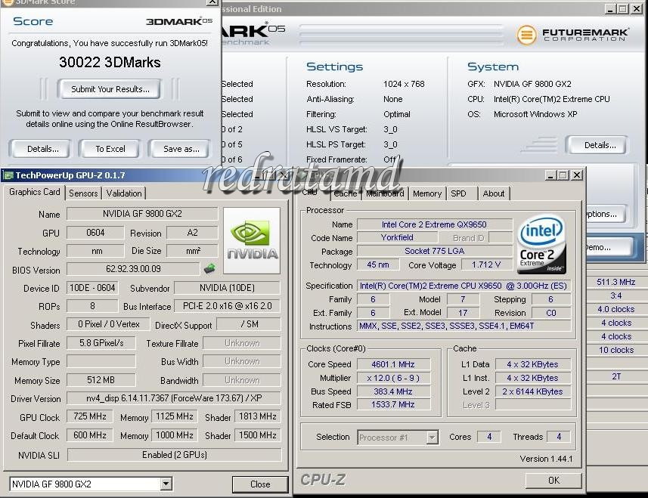648x498 pixels.
Task: Open the Processor #1 selection dropdown
Action: 433,438
